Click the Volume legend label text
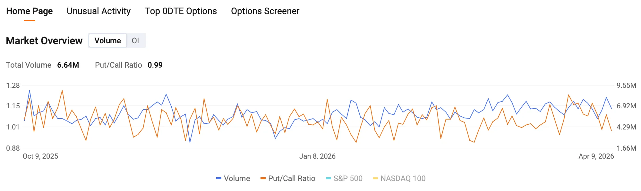 (x=237, y=179)
